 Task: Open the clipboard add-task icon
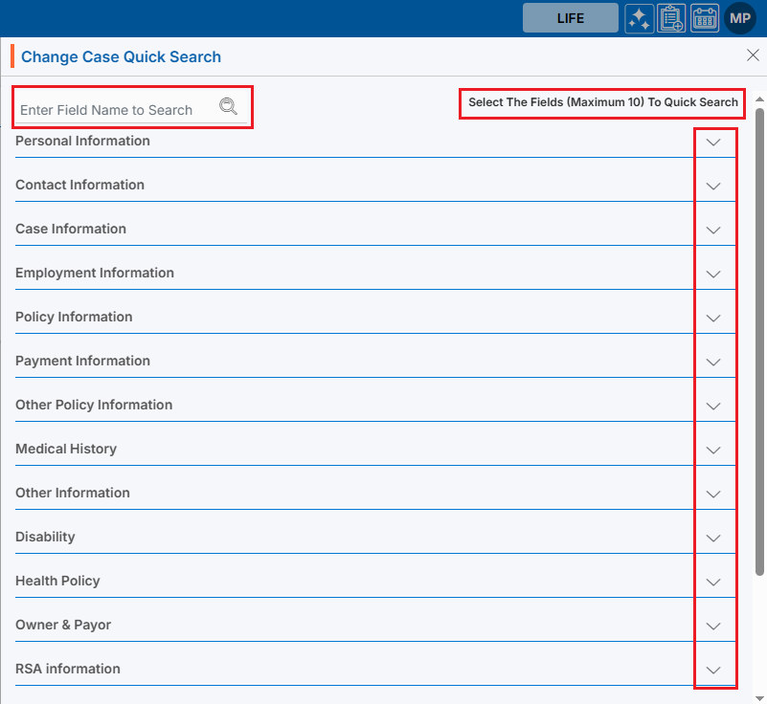coord(672,18)
